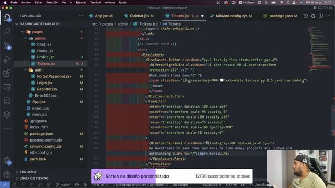Open yarn.lock in the explorer

click(x=51, y=159)
